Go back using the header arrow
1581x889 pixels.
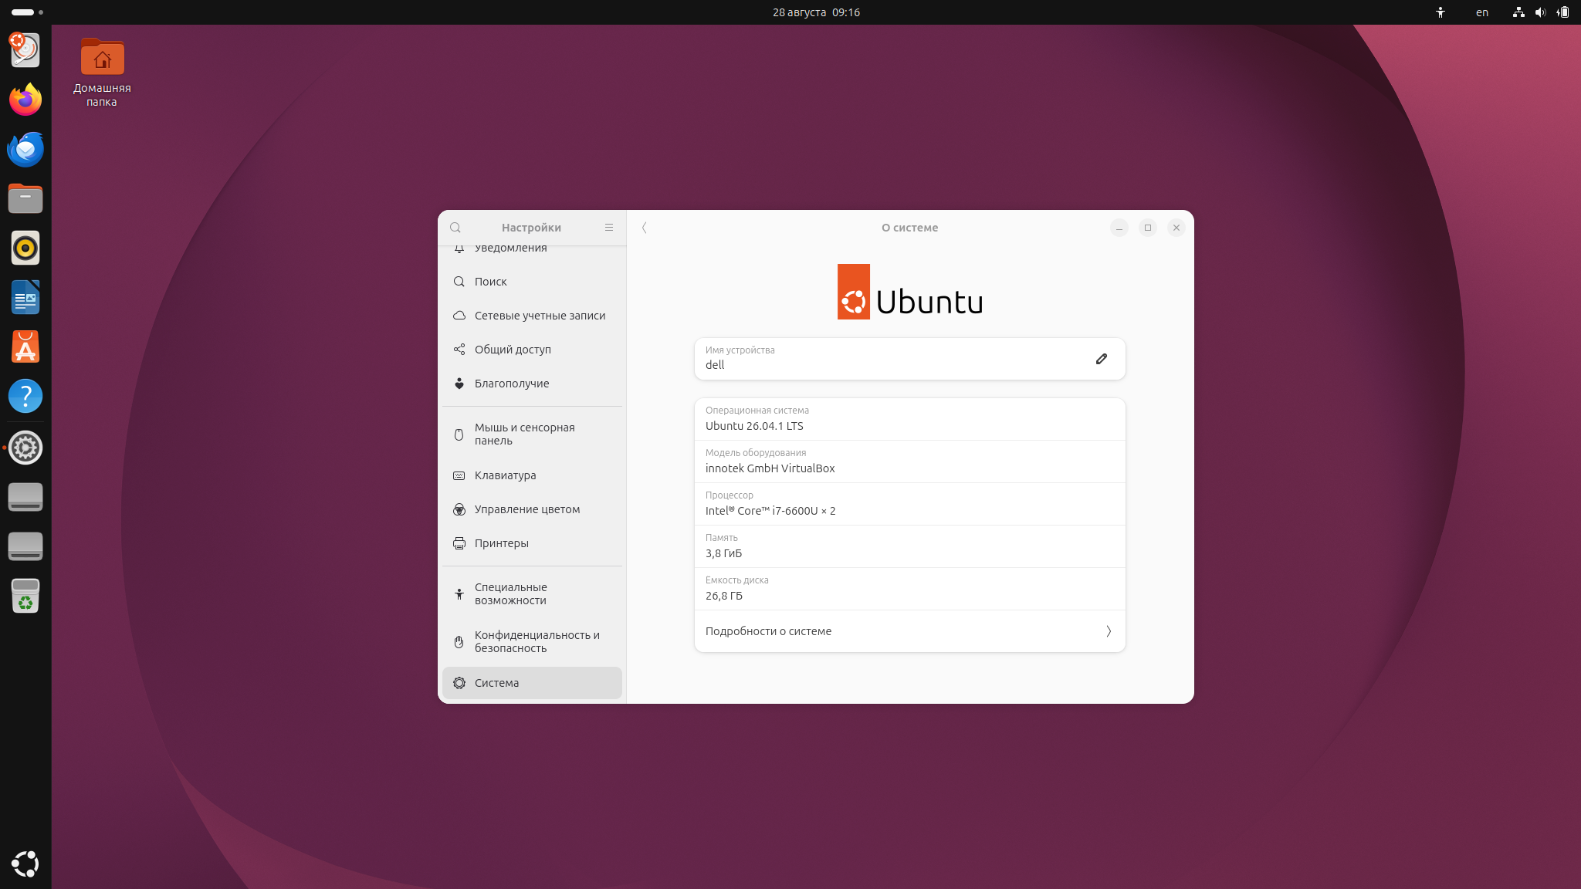[645, 228]
